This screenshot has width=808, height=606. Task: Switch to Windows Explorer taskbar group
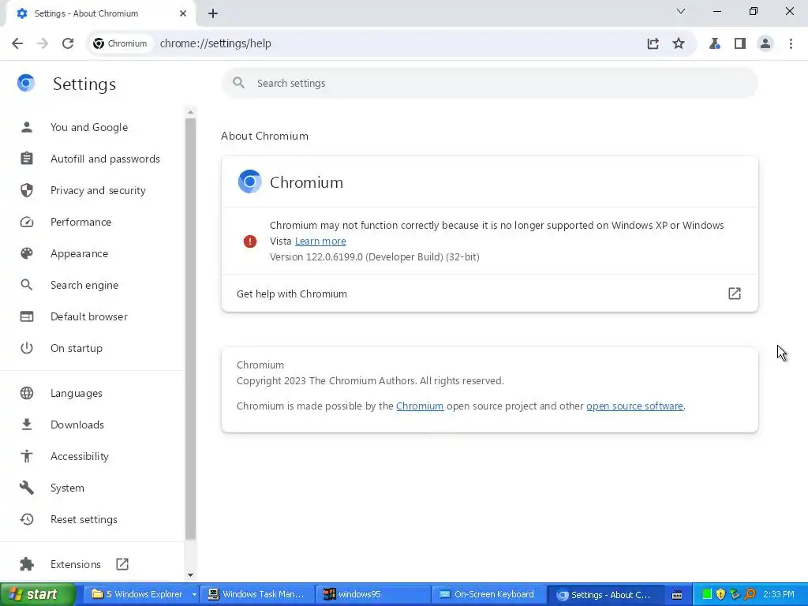click(x=137, y=595)
